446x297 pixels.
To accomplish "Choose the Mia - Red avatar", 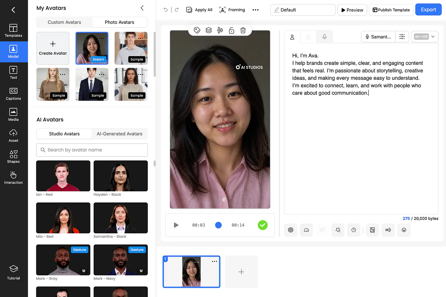I will (x=63, y=218).
